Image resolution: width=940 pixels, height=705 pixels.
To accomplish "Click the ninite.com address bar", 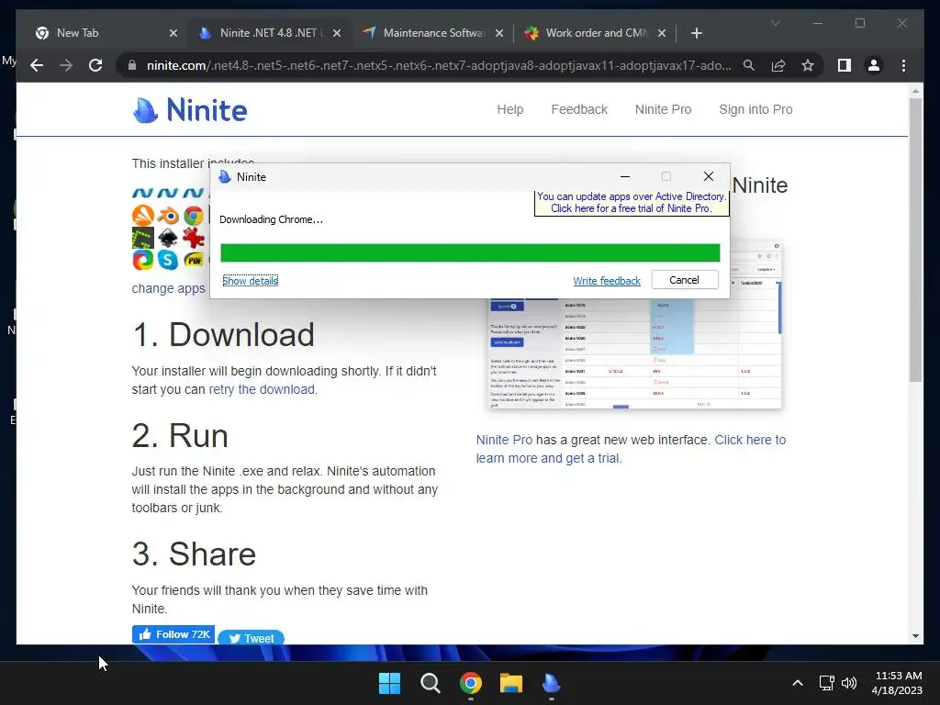I will [x=438, y=65].
